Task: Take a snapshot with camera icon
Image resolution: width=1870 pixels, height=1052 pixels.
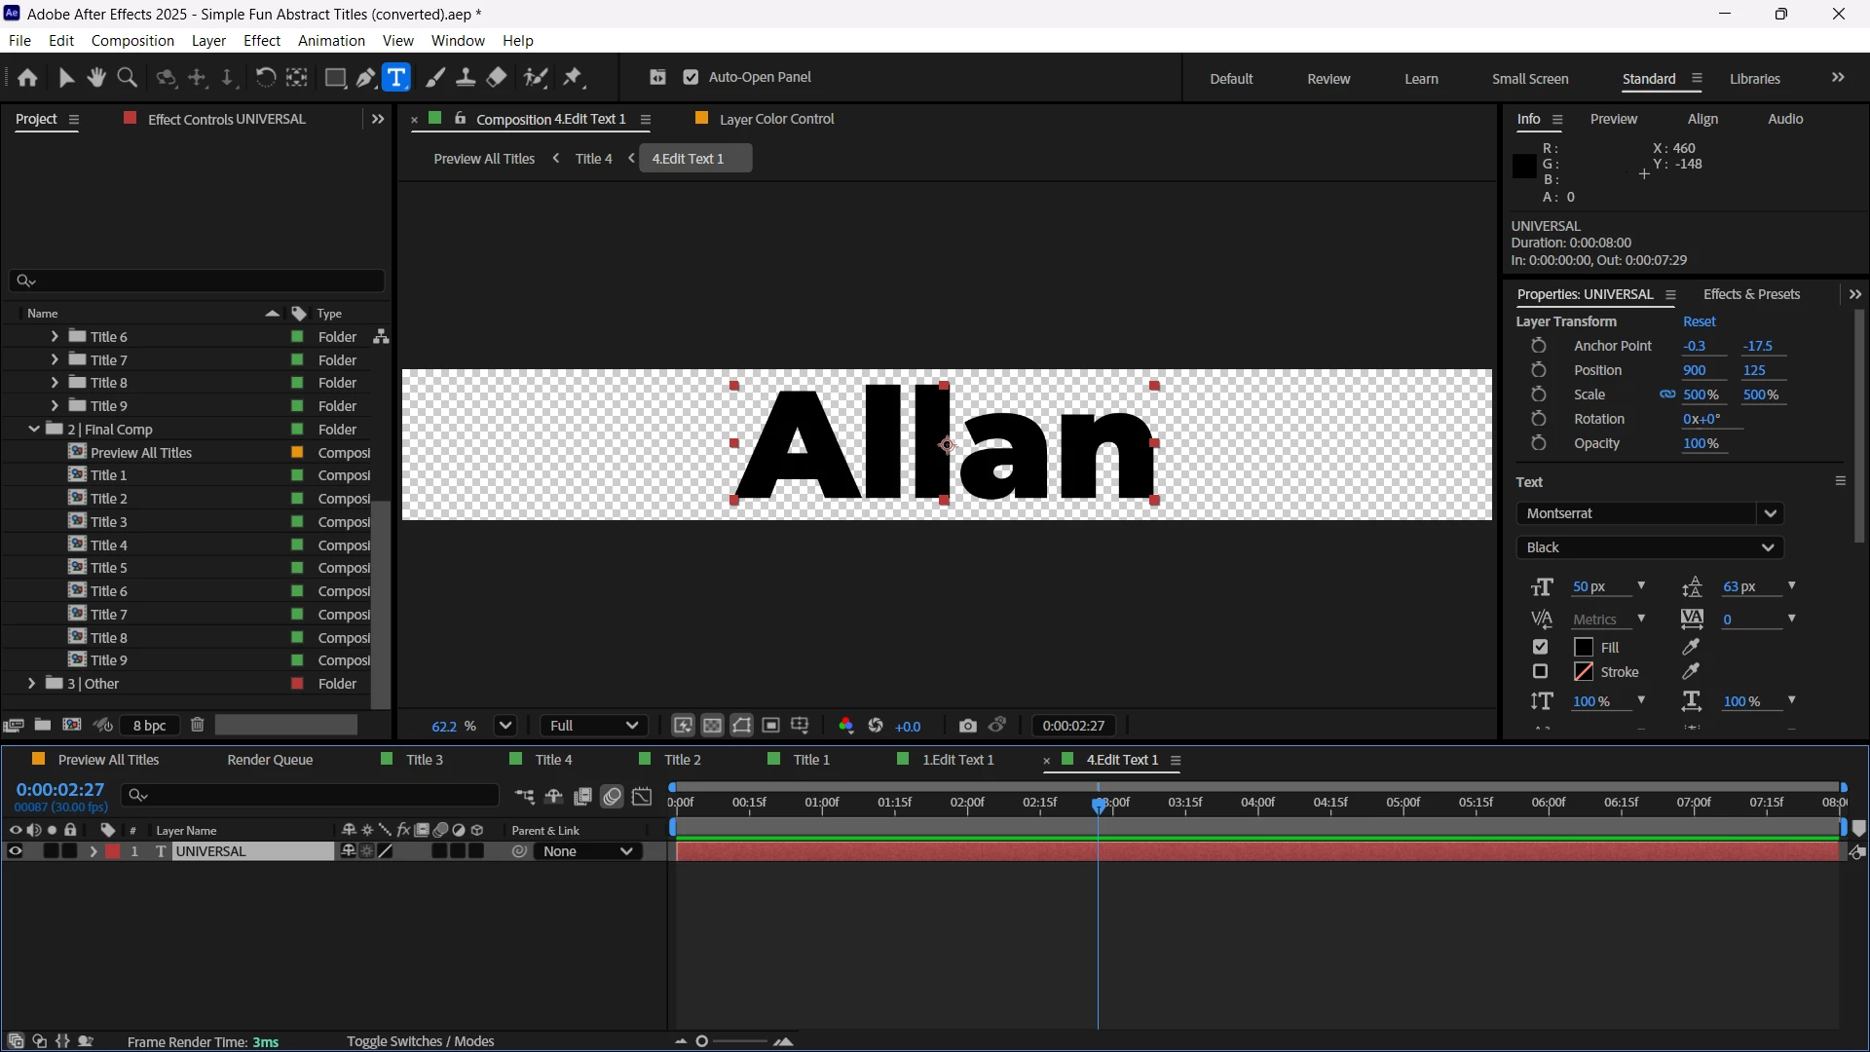Action: point(967,726)
